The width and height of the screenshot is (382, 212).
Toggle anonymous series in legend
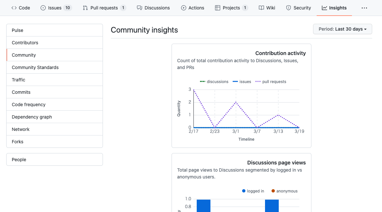point(284,191)
